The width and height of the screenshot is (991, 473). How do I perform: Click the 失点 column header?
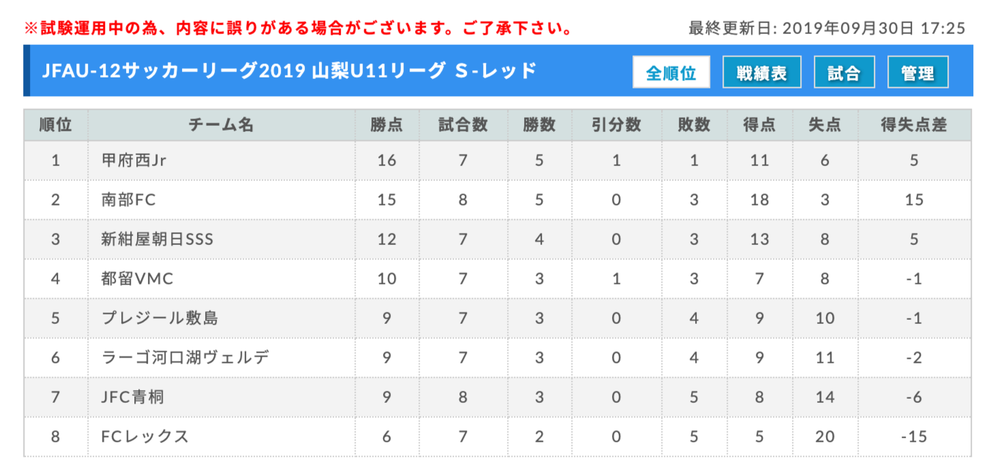coord(825,125)
